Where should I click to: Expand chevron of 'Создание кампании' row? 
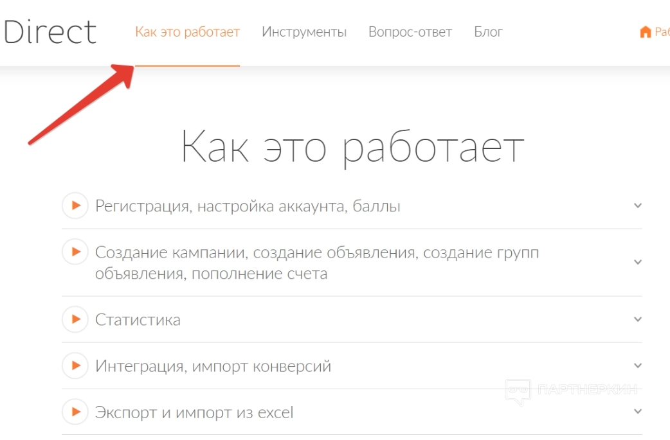(x=637, y=262)
